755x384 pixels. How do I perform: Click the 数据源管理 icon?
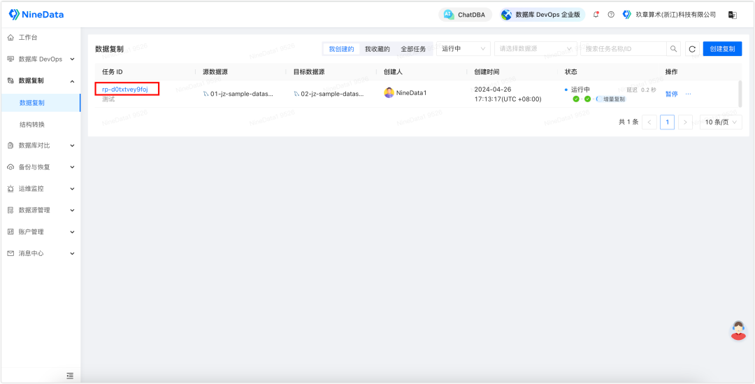(10, 210)
